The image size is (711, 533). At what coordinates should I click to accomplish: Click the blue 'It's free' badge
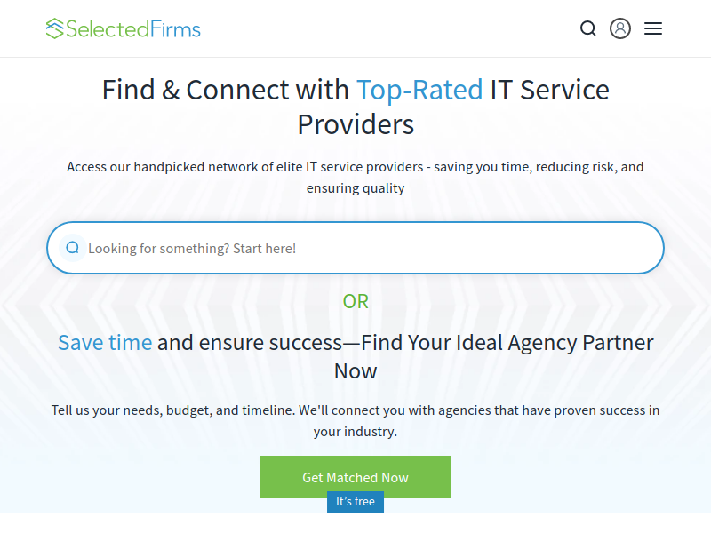tap(355, 501)
